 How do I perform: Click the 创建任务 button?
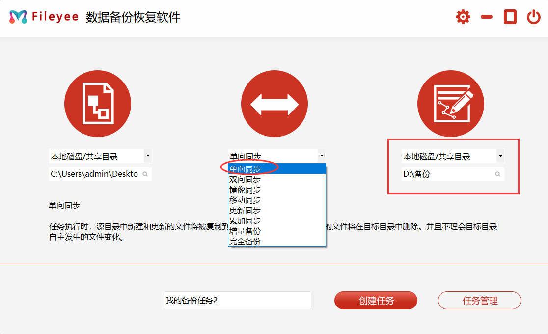tap(376, 301)
